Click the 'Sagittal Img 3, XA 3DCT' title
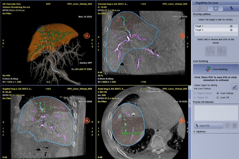 coord(17,89)
